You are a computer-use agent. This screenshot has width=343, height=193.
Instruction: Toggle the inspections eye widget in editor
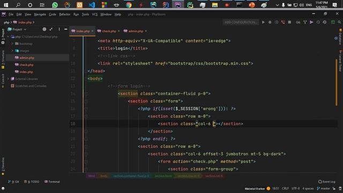[x=336, y=38]
